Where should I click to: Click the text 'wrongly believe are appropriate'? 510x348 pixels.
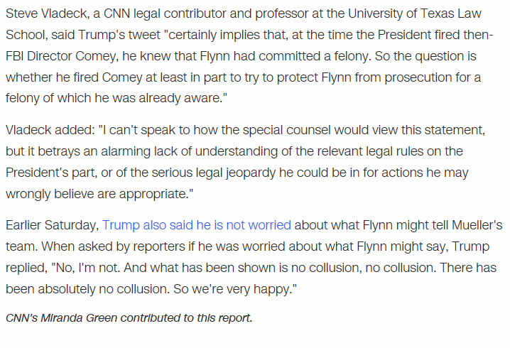[97, 194]
